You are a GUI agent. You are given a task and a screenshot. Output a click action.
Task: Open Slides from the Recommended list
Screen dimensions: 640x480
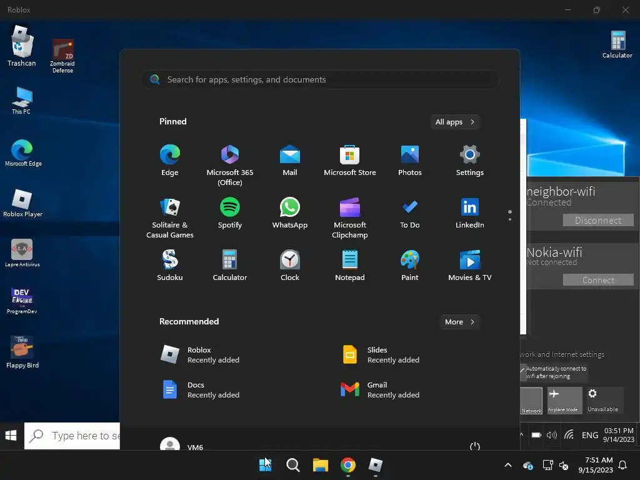[x=381, y=355]
